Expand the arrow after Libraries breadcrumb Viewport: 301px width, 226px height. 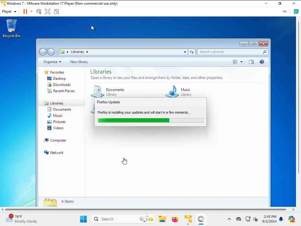[x=87, y=52]
